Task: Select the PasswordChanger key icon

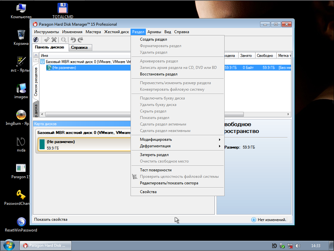Action: pyautogui.click(x=17, y=198)
